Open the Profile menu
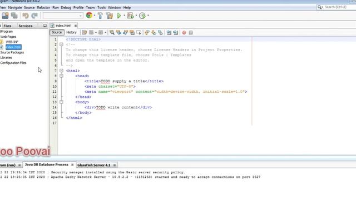 (x=78, y=7)
